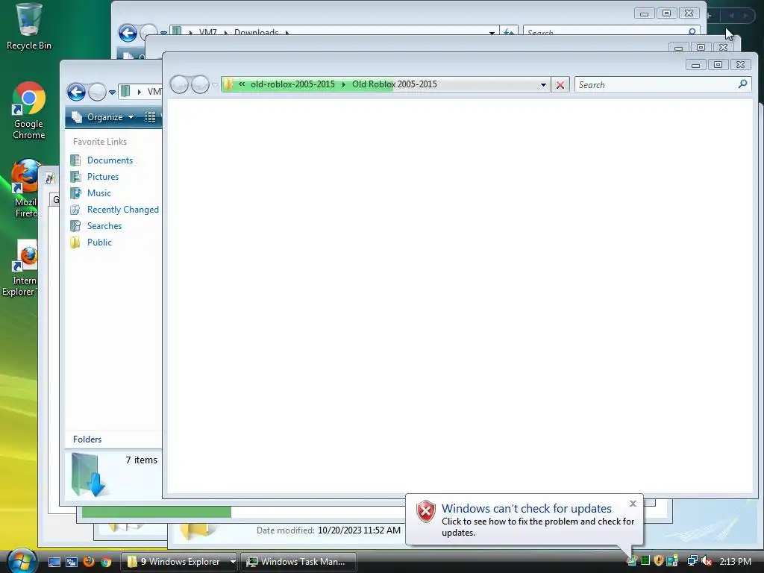This screenshot has width=764, height=573.
Task: Open recent pages dropdown in front window
Action: tap(215, 85)
